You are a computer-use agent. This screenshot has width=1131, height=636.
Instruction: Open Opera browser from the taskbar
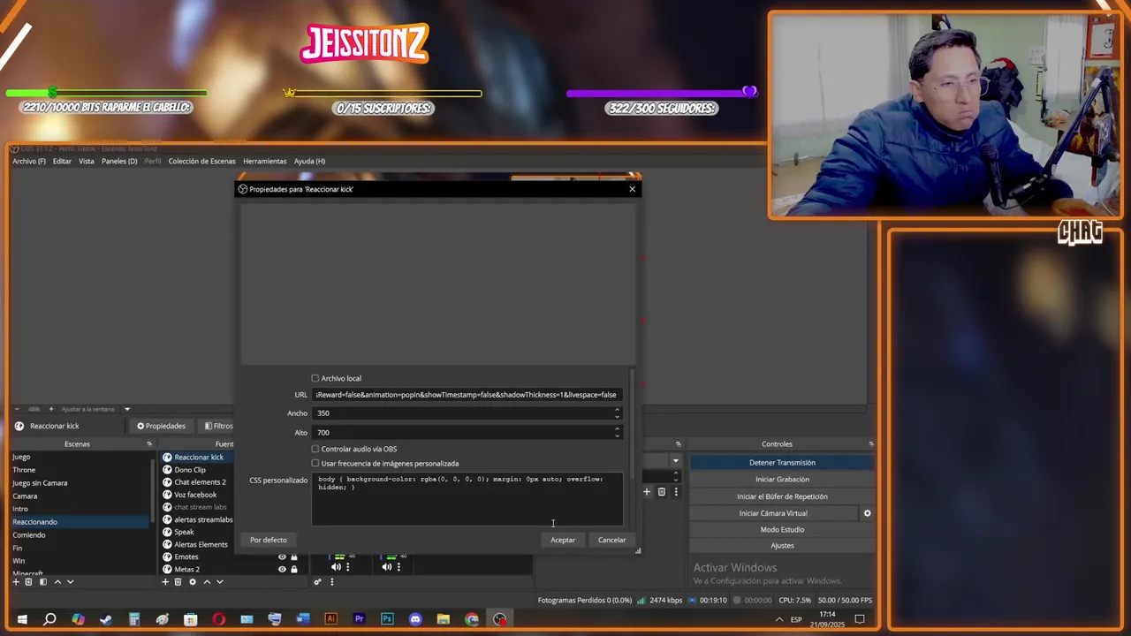point(218,619)
